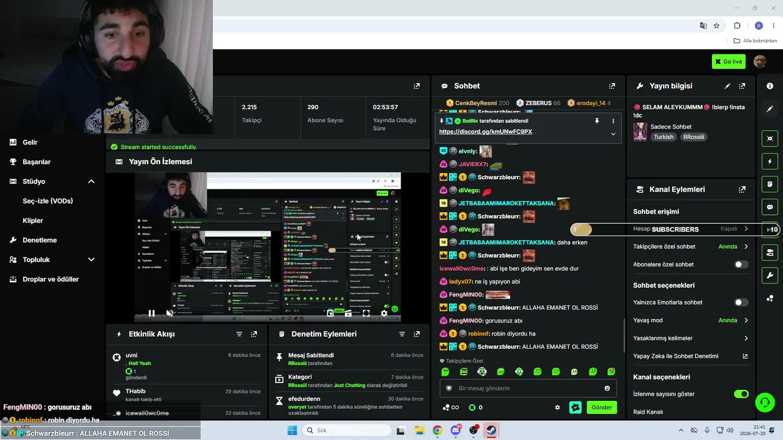The height and width of the screenshot is (440, 783).
Task: Click THabib entry in activity feed
Action: 135,392
